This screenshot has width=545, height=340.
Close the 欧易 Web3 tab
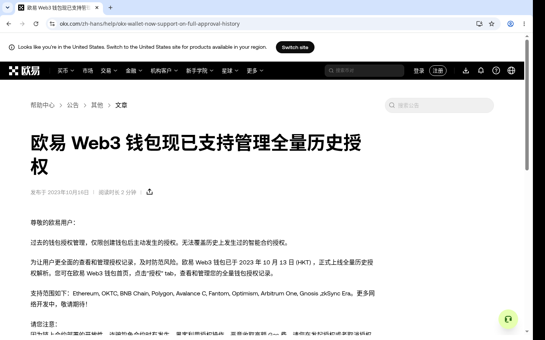coord(97,8)
